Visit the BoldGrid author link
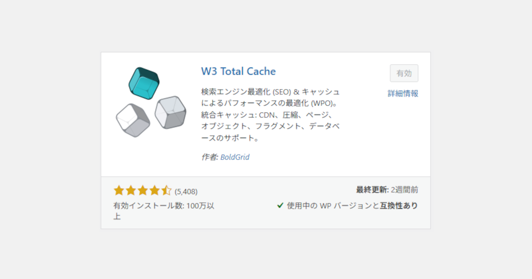The width and height of the screenshot is (532, 279). pyautogui.click(x=235, y=157)
